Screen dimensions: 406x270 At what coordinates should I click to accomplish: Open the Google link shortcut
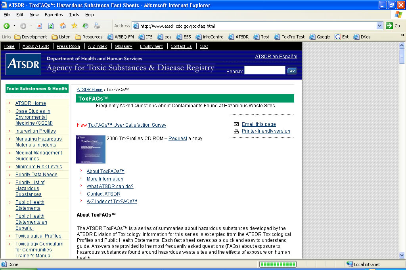click(x=320, y=37)
